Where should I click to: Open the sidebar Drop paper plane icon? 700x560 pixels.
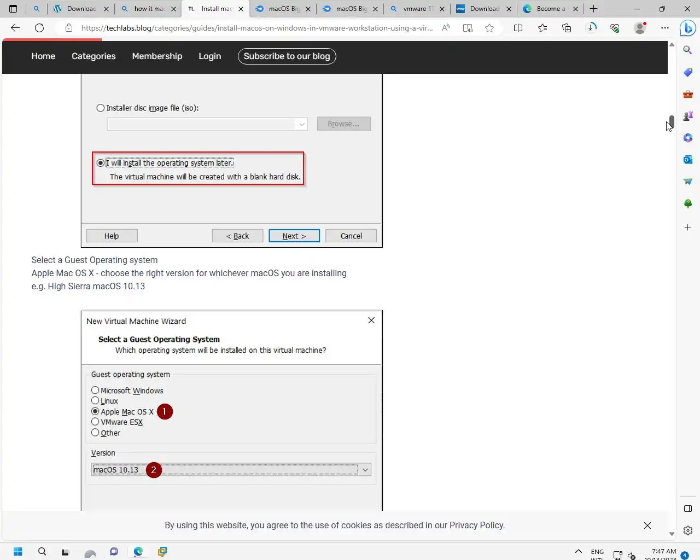click(x=688, y=182)
